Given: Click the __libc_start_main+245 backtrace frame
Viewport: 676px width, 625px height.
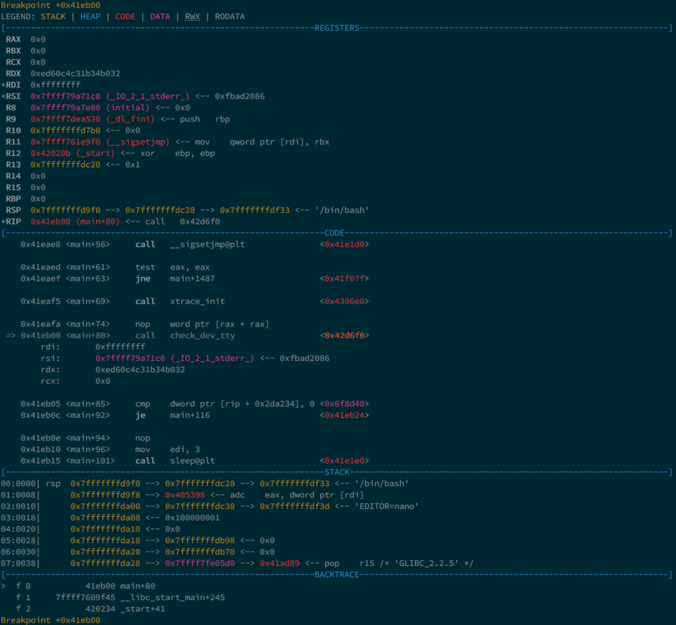Looking at the screenshot, I should click(167, 597).
